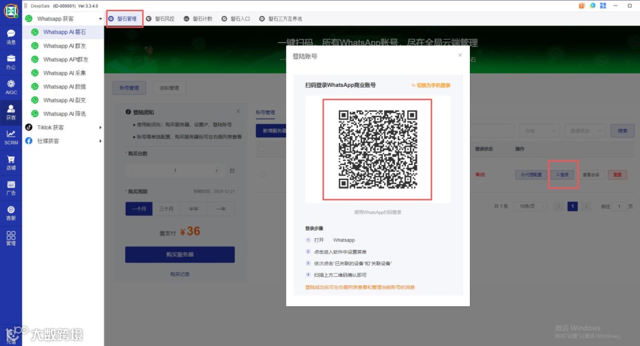This screenshot has width=640, height=346.
Task: Open the 客服 customer service panel
Action: (11, 213)
